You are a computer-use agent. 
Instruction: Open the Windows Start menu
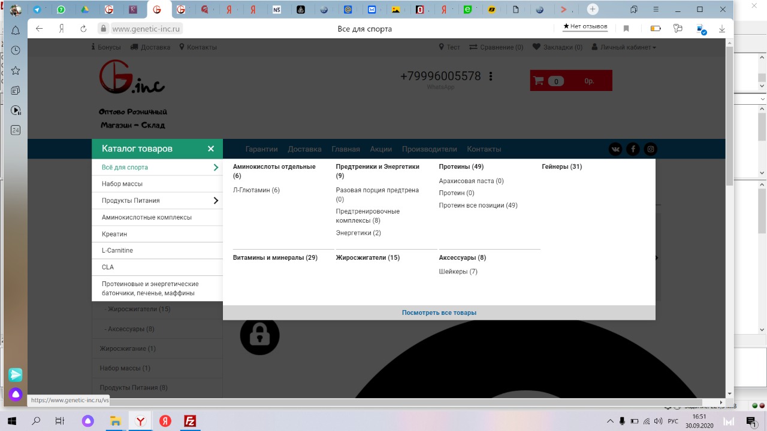11,421
